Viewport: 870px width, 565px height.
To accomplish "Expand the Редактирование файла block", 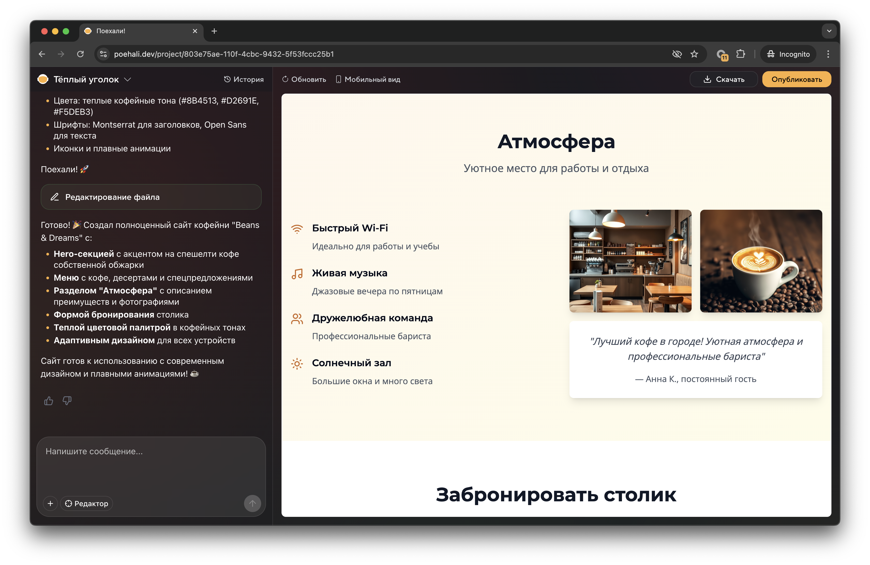I will (x=151, y=197).
